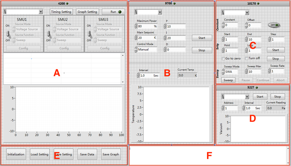Click the Maximum Power value field
The image size is (291, 166).
147,26
